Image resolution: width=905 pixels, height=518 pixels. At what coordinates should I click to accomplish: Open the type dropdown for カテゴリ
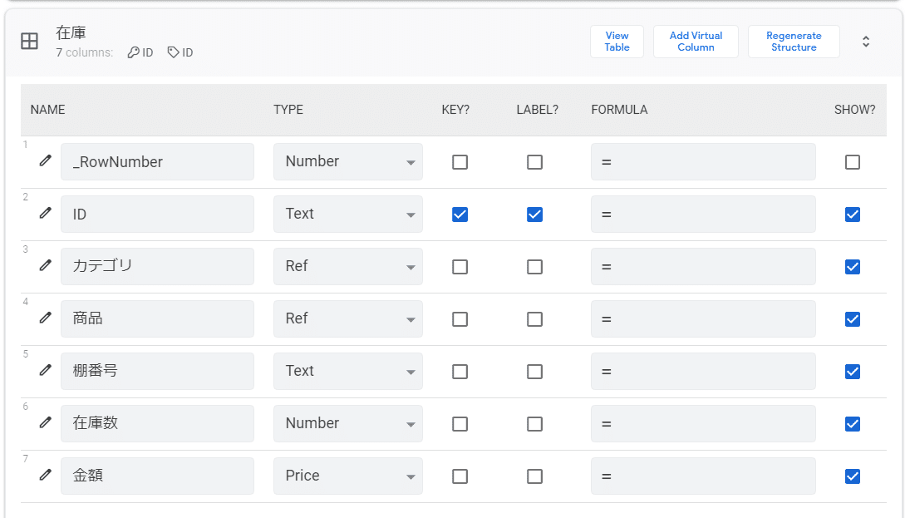click(347, 267)
